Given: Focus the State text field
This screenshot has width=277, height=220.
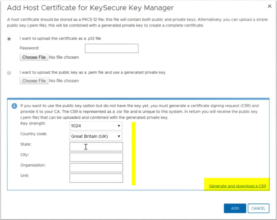Looking at the screenshot, I should click(x=96, y=147).
